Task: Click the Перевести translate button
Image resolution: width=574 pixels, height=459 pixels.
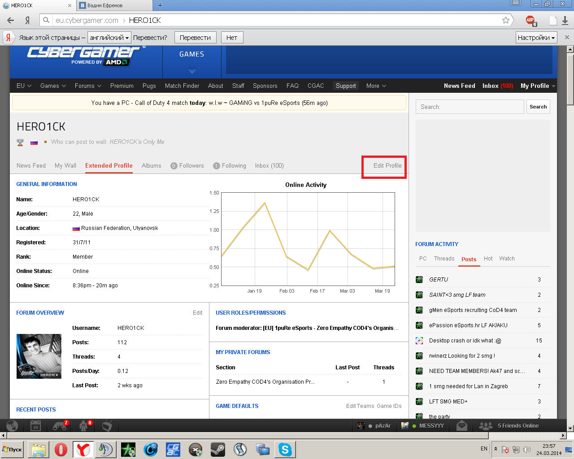Action: click(195, 38)
